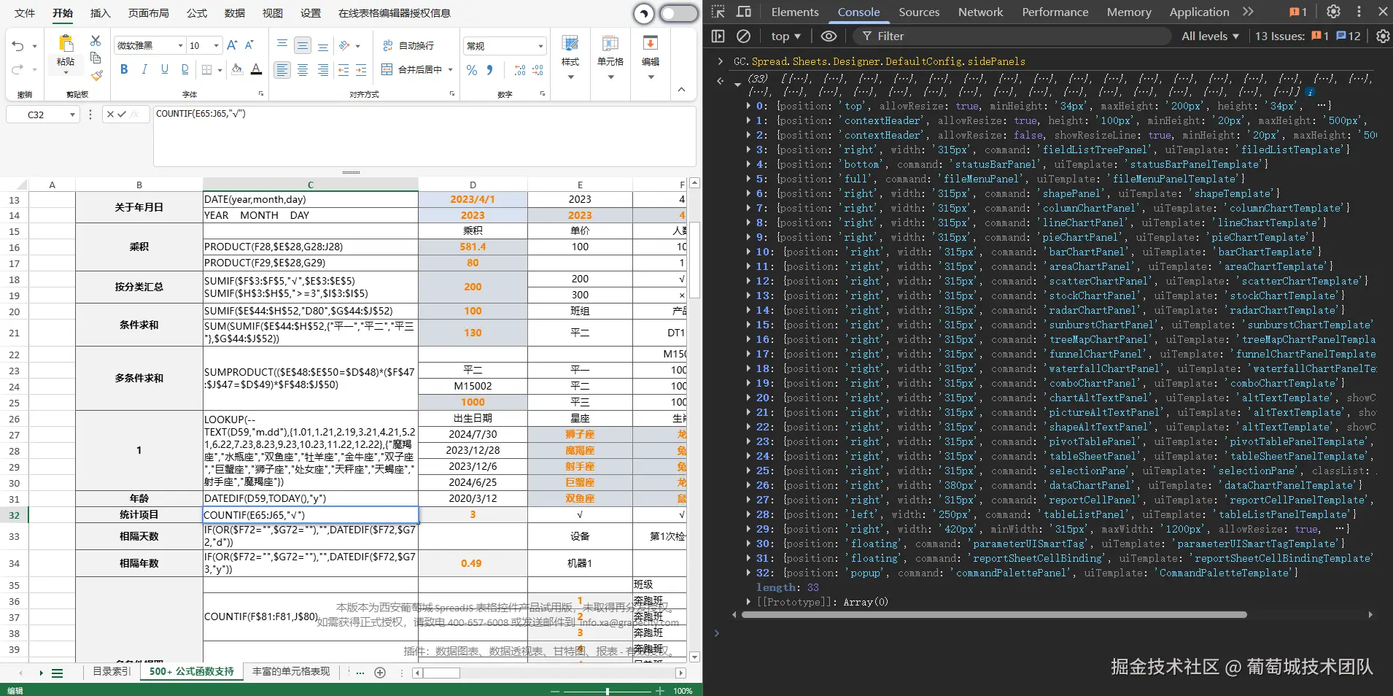Expand array item 28 tableListPanel
This screenshot has width=1393, height=696.
pos(749,514)
